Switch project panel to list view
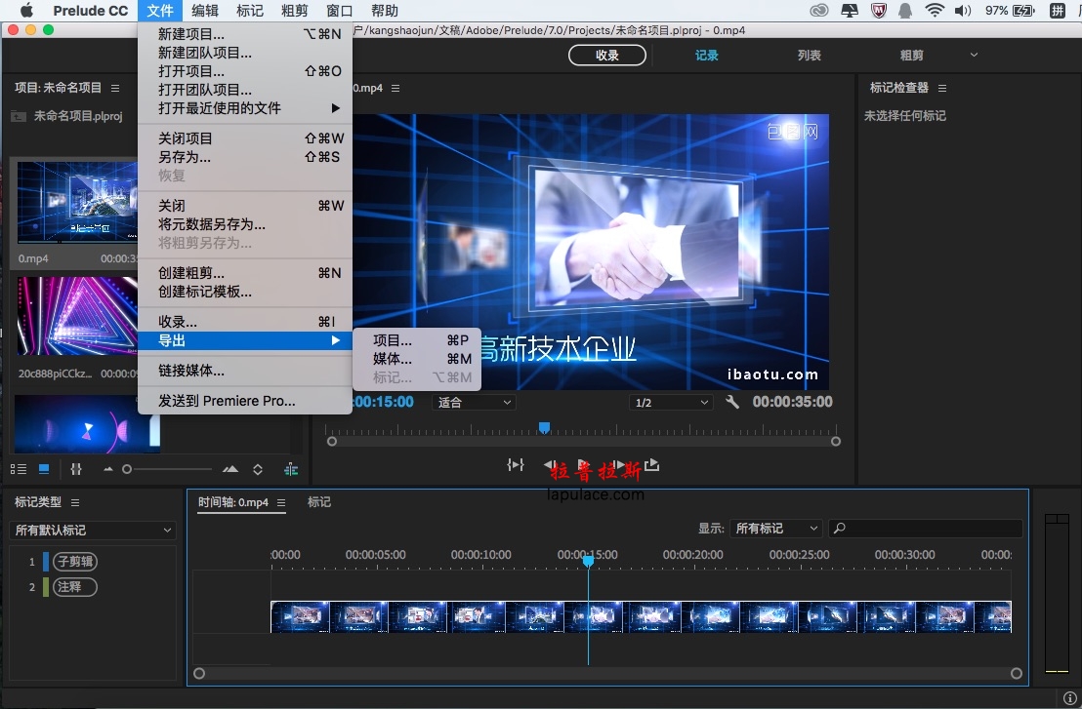Screen dimensions: 1082x709 (19, 469)
